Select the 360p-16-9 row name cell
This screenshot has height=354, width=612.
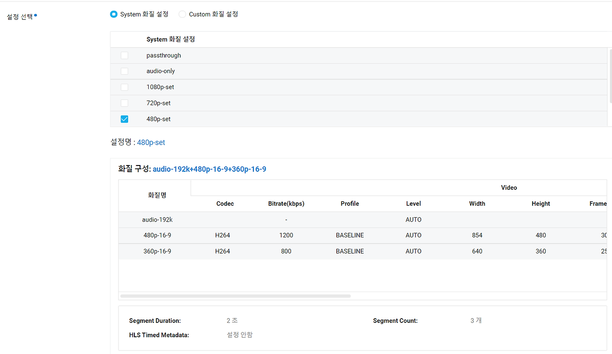157,251
